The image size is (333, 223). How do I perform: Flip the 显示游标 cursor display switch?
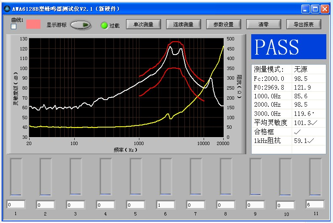81,25
